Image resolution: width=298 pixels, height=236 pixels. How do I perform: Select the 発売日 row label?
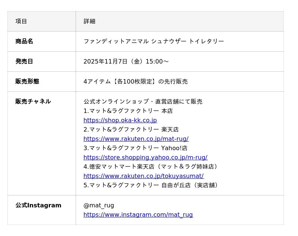tap(24, 62)
